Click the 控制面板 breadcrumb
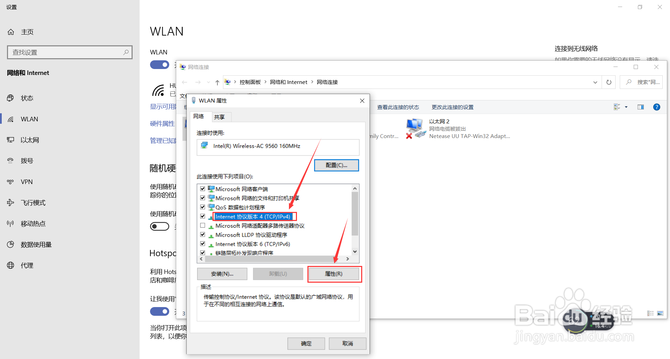Screen dimensions: 670x359 250,82
